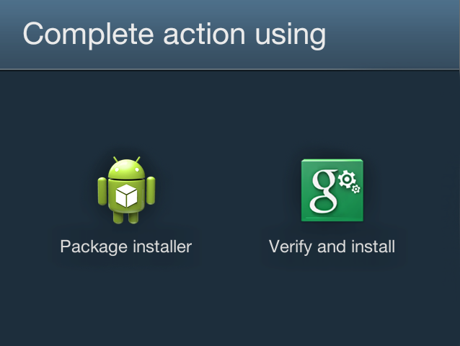The width and height of the screenshot is (460, 346).
Task: Click the Complete action using title
Action: point(174,35)
